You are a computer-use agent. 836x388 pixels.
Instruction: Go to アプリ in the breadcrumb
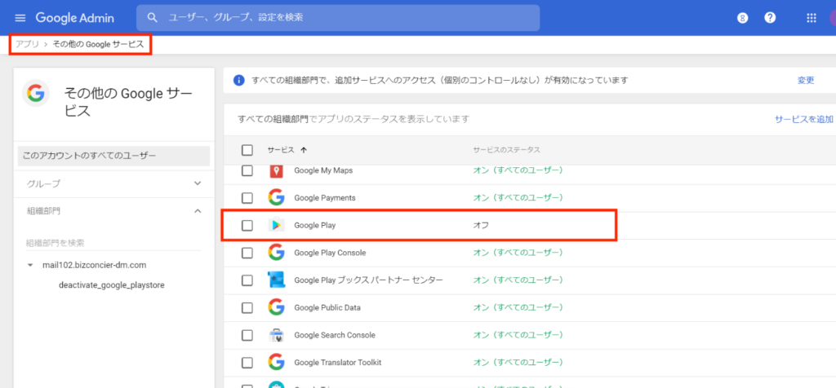click(27, 45)
